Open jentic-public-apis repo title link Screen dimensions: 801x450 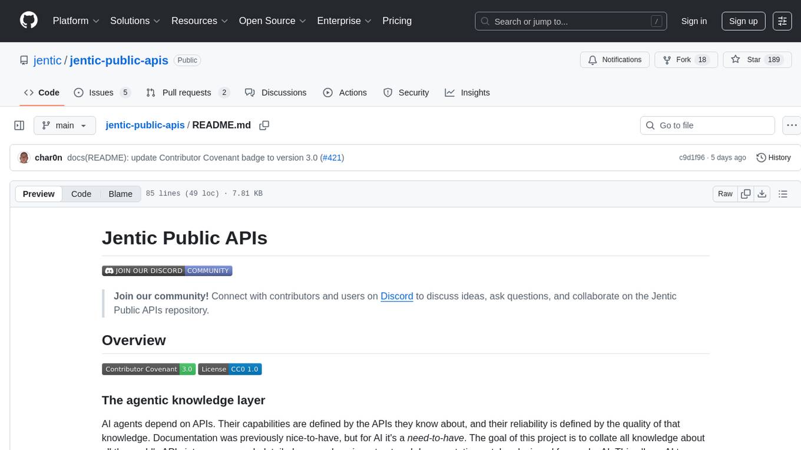pos(119,61)
